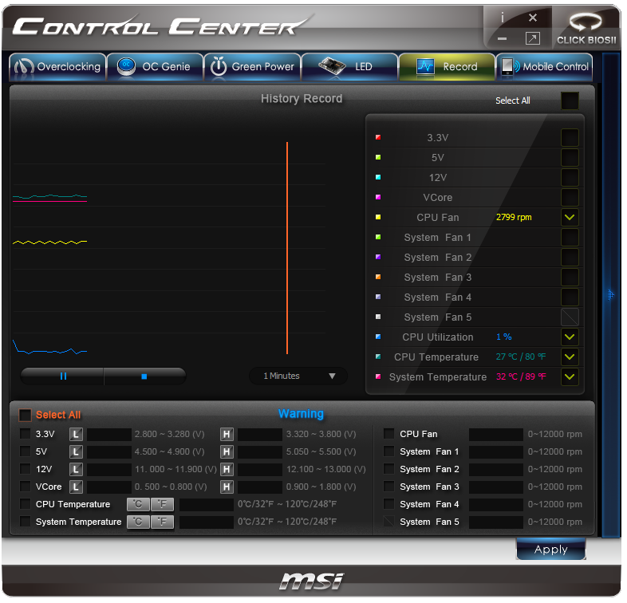Click the red 3.3V color marker
627x603 pixels.
click(x=378, y=137)
